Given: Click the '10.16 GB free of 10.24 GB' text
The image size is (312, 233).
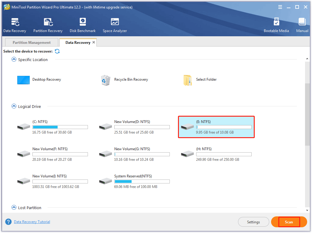Looking at the screenshot, I should (134, 160).
